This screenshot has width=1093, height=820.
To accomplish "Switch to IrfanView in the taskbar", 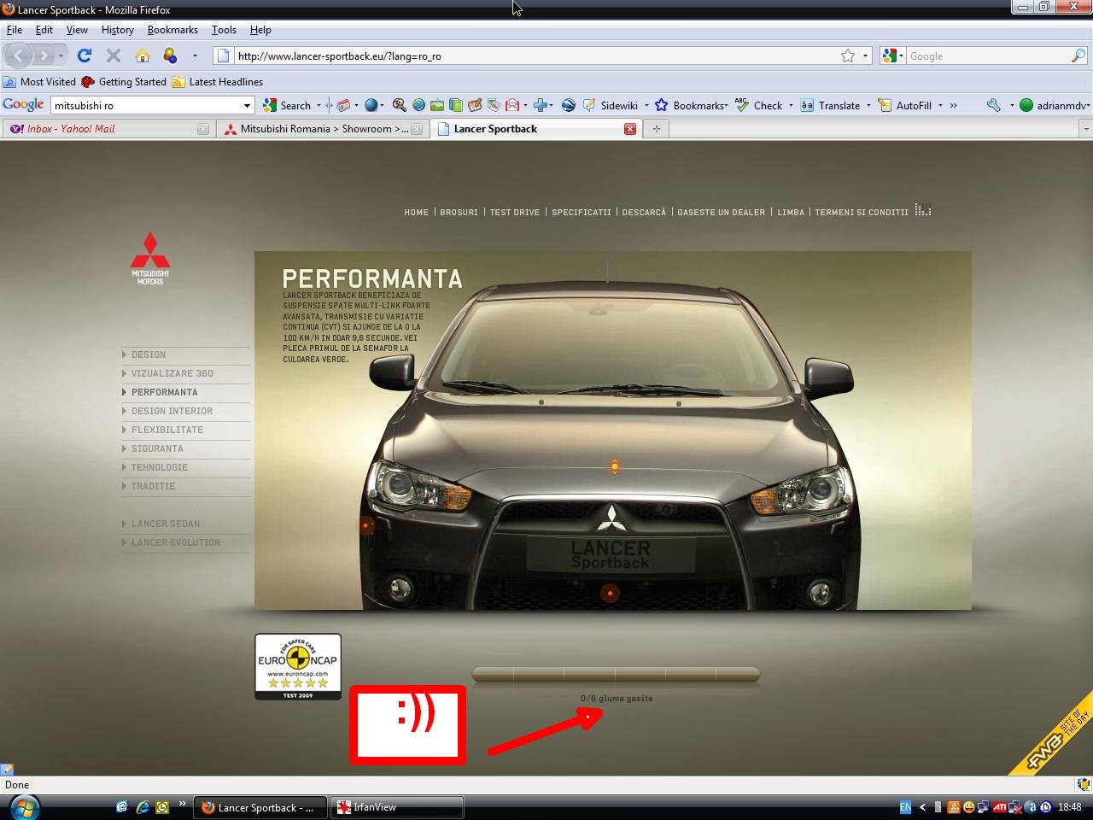I will click(397, 807).
